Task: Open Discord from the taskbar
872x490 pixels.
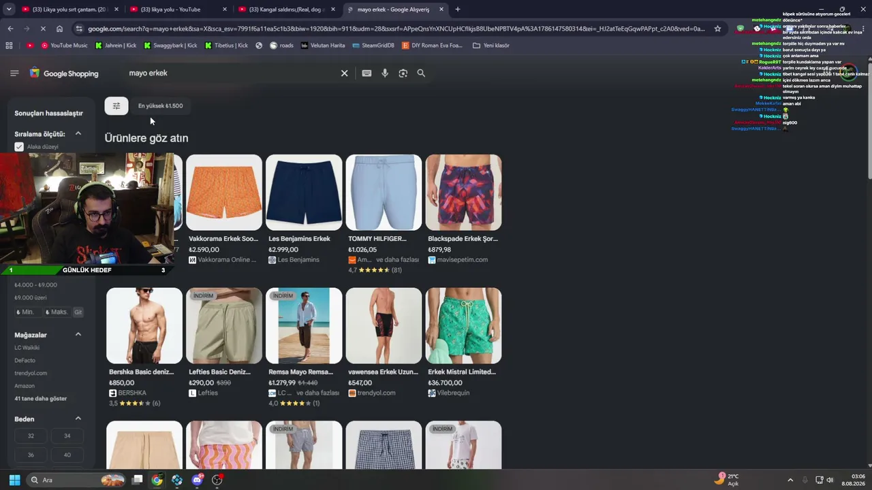Action: point(198,480)
